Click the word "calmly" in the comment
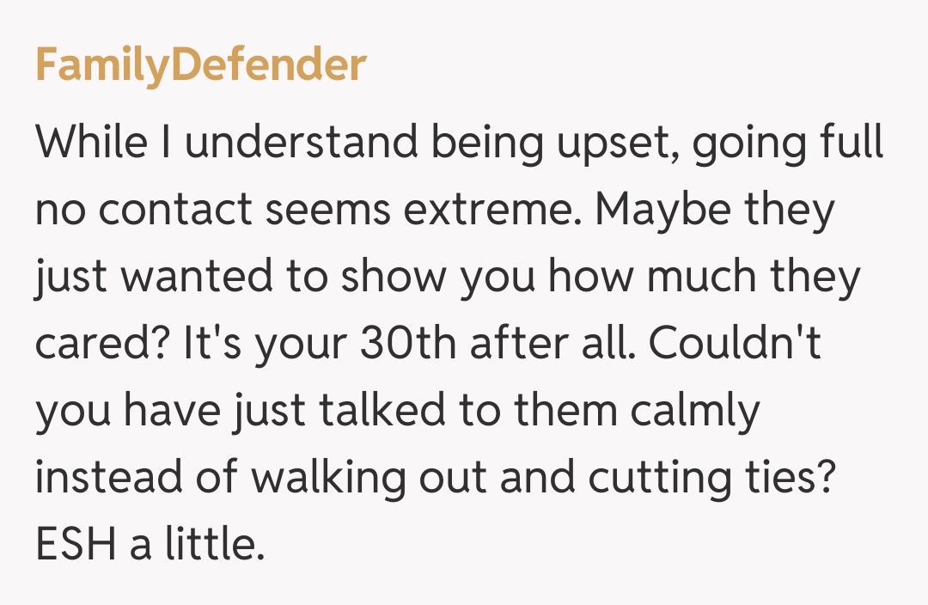The height and width of the screenshot is (605, 928). pos(694,412)
